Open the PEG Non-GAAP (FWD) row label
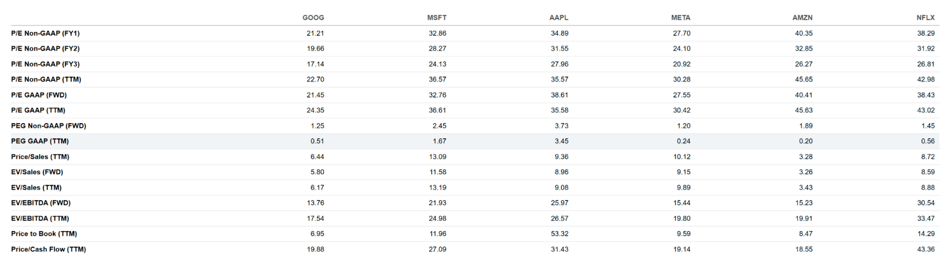Screen dimensions: 952x265 click(48, 126)
